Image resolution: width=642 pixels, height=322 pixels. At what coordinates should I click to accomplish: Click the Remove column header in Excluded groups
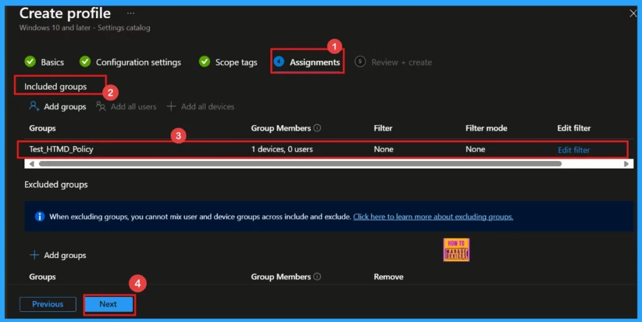(x=389, y=277)
